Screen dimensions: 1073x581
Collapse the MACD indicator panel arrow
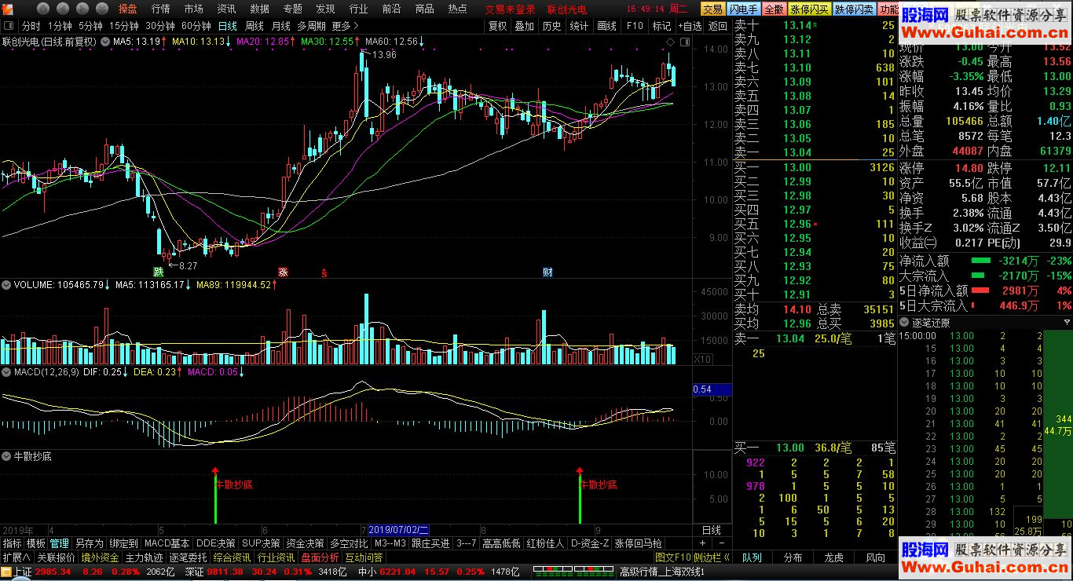tap(6, 371)
